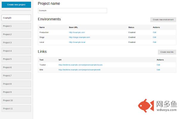Edit the Wiki link entry
Screen dimensions: 191x119
click(158, 70)
